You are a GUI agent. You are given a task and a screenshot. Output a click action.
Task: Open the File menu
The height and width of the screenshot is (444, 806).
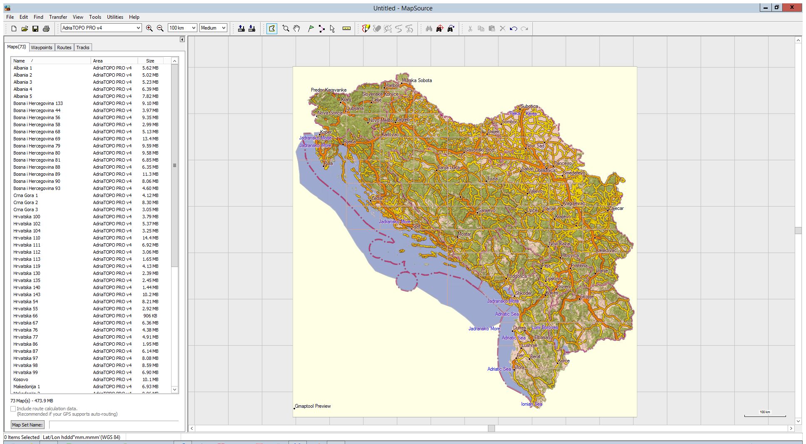click(10, 17)
